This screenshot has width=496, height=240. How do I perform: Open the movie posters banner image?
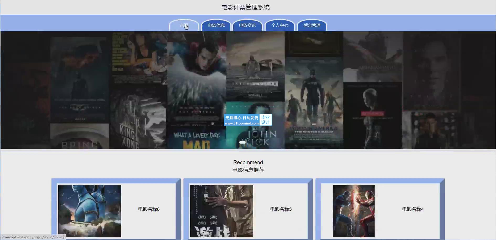tap(248, 90)
